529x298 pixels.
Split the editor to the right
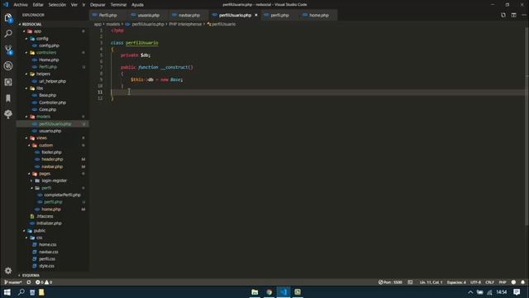click(x=513, y=15)
